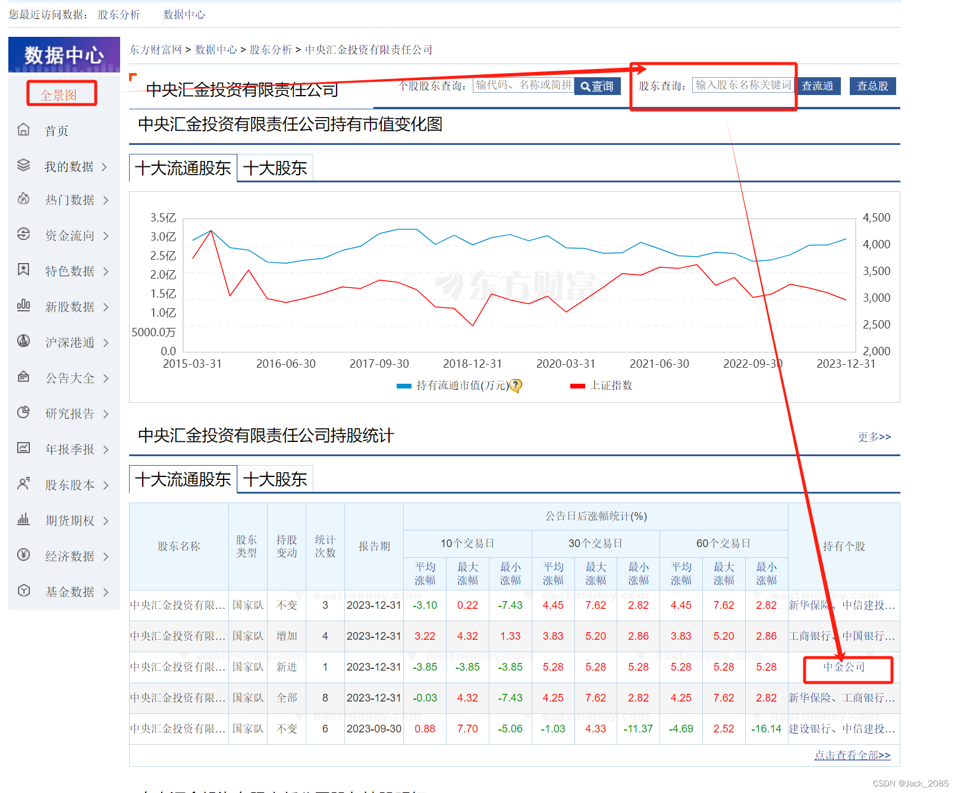958x793 pixels.
Task: Click 数据中心 in the breadcrumb
Action: (x=216, y=50)
